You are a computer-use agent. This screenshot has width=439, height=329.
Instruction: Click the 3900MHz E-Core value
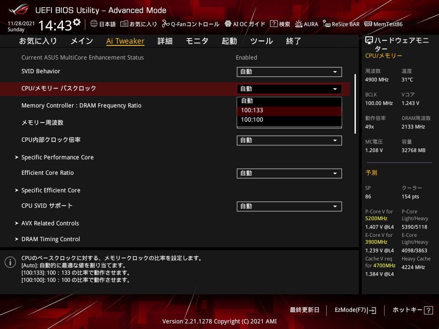coord(376,242)
